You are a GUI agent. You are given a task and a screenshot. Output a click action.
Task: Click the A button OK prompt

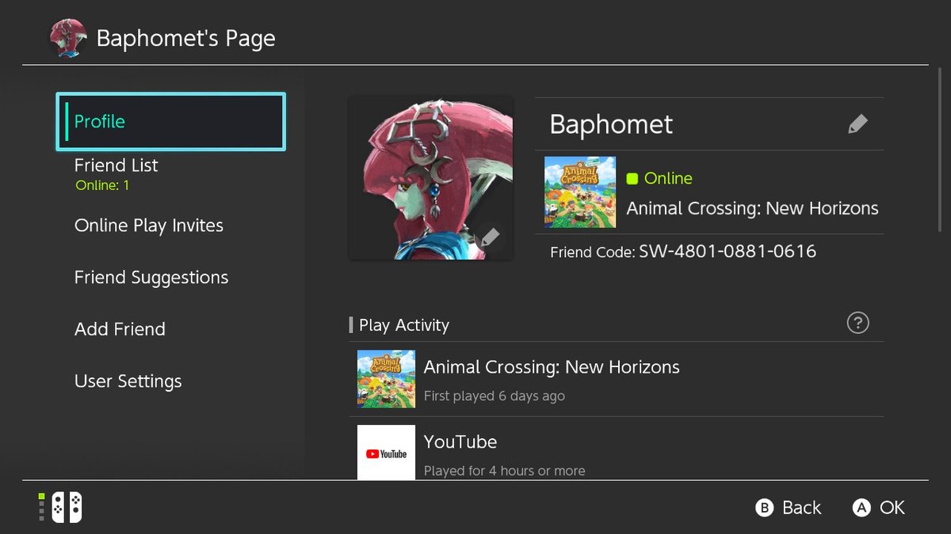[x=878, y=508]
